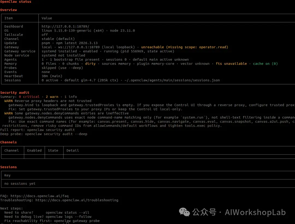Click the orange 'dirty' memory status
The height and width of the screenshot is (224, 295).
[90, 64]
